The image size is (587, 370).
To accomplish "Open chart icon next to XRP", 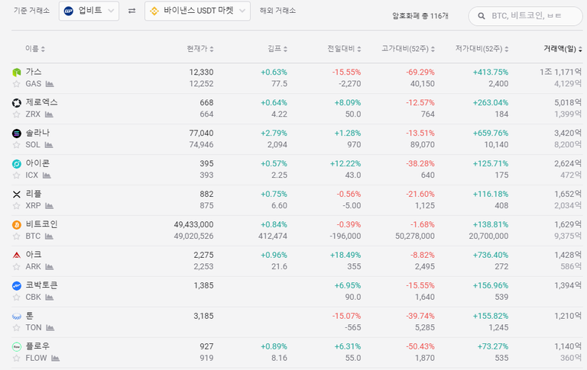I will coord(49,206).
